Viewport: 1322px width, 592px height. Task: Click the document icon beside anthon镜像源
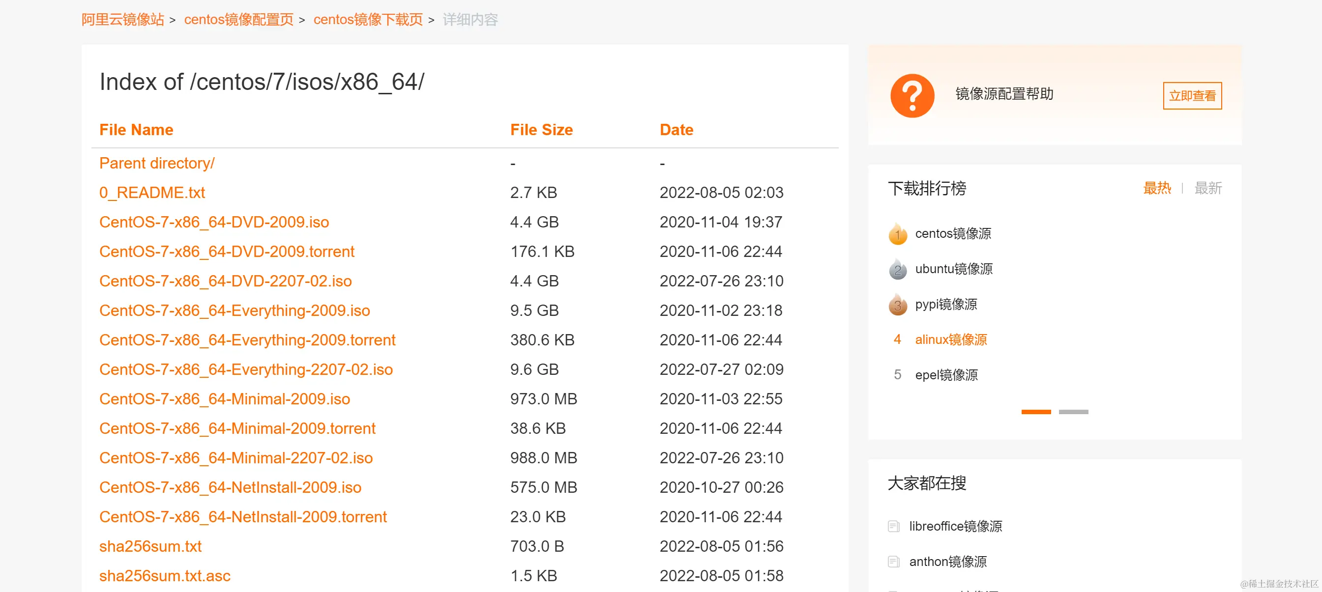pos(893,562)
